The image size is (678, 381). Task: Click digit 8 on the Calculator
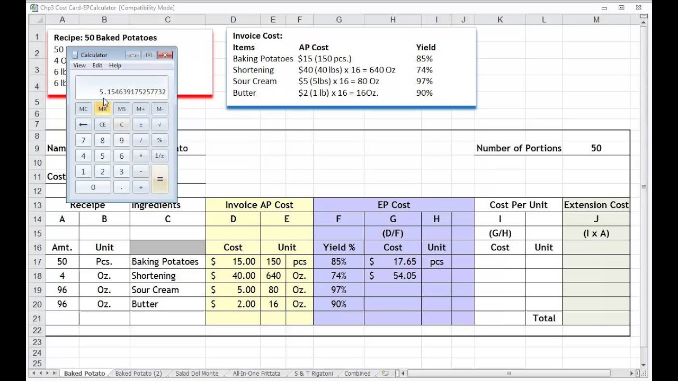coord(102,141)
